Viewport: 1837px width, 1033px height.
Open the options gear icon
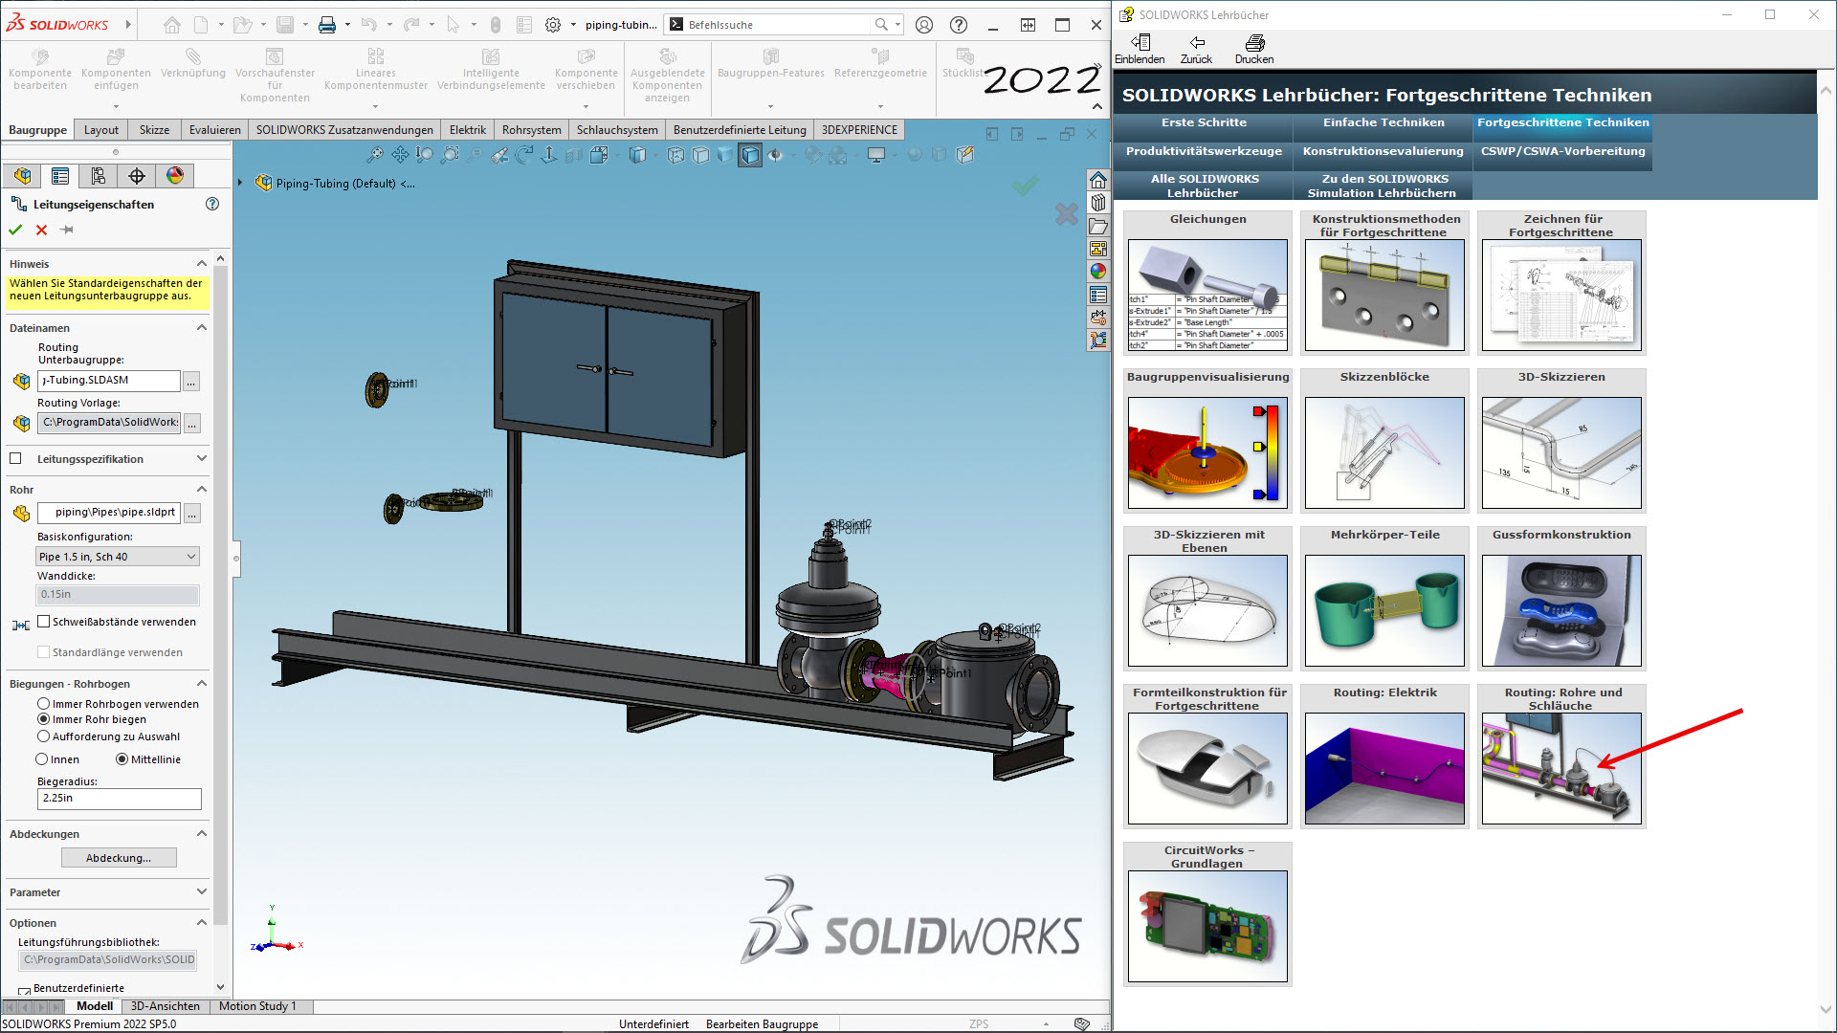[553, 25]
